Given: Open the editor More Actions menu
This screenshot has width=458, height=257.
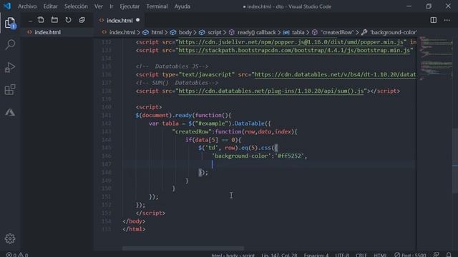Looking at the screenshot, I should (447, 20).
